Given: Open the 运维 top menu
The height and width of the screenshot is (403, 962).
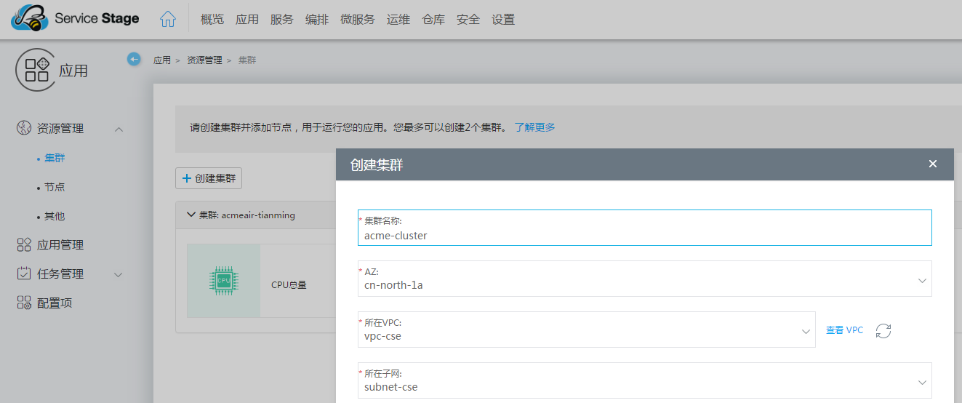Looking at the screenshot, I should point(398,20).
